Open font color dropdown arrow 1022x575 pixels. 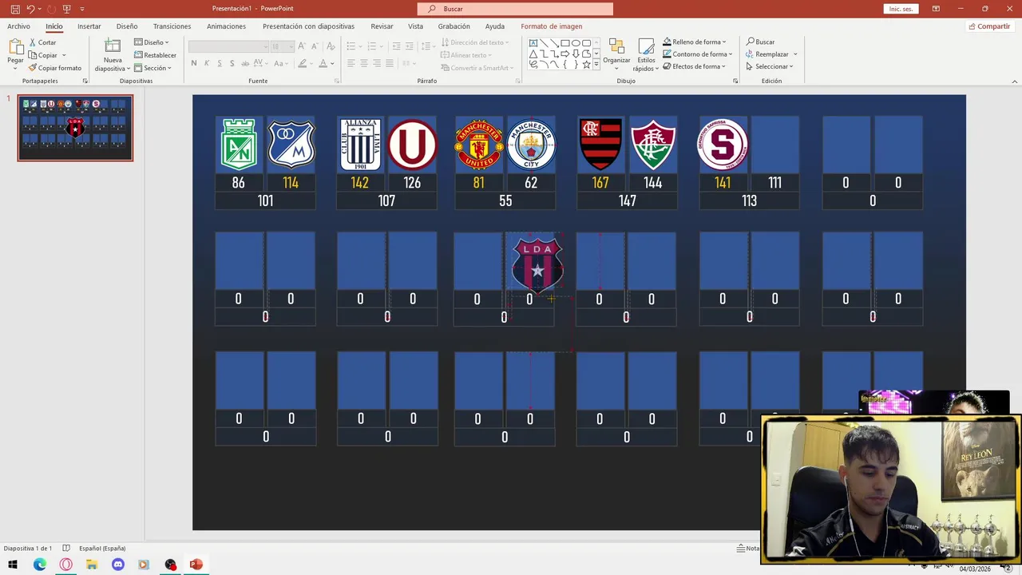(x=333, y=63)
